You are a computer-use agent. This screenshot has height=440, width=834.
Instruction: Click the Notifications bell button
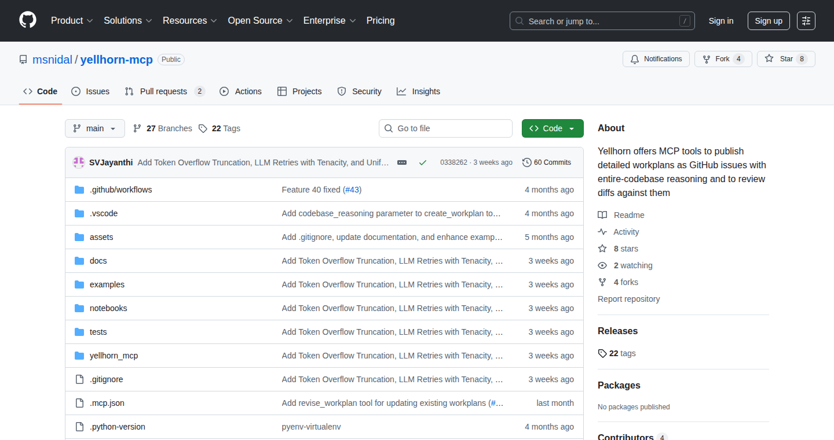[x=656, y=59]
